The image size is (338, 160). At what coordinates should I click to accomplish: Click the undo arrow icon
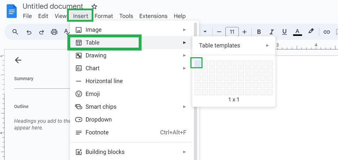(29, 32)
